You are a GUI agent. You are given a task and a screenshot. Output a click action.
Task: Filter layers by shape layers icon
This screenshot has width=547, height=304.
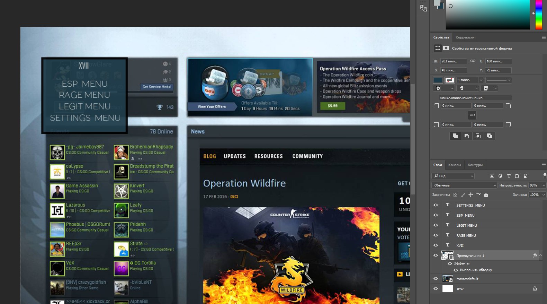pyautogui.click(x=517, y=176)
